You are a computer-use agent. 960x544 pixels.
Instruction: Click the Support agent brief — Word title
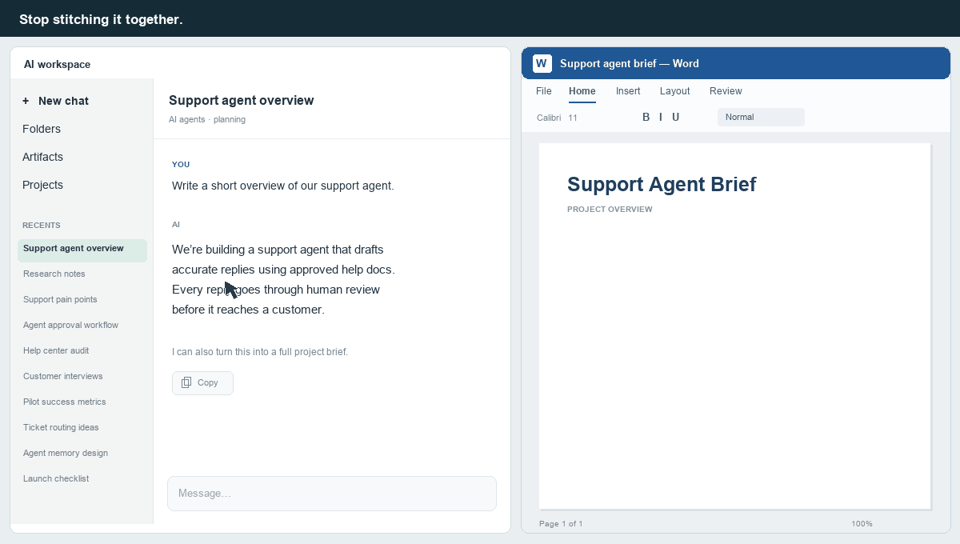(x=630, y=64)
